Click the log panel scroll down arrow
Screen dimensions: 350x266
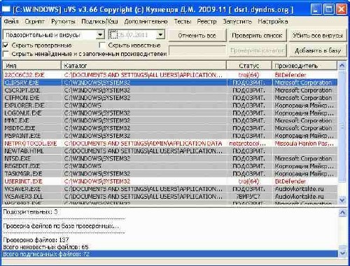coord(342,253)
